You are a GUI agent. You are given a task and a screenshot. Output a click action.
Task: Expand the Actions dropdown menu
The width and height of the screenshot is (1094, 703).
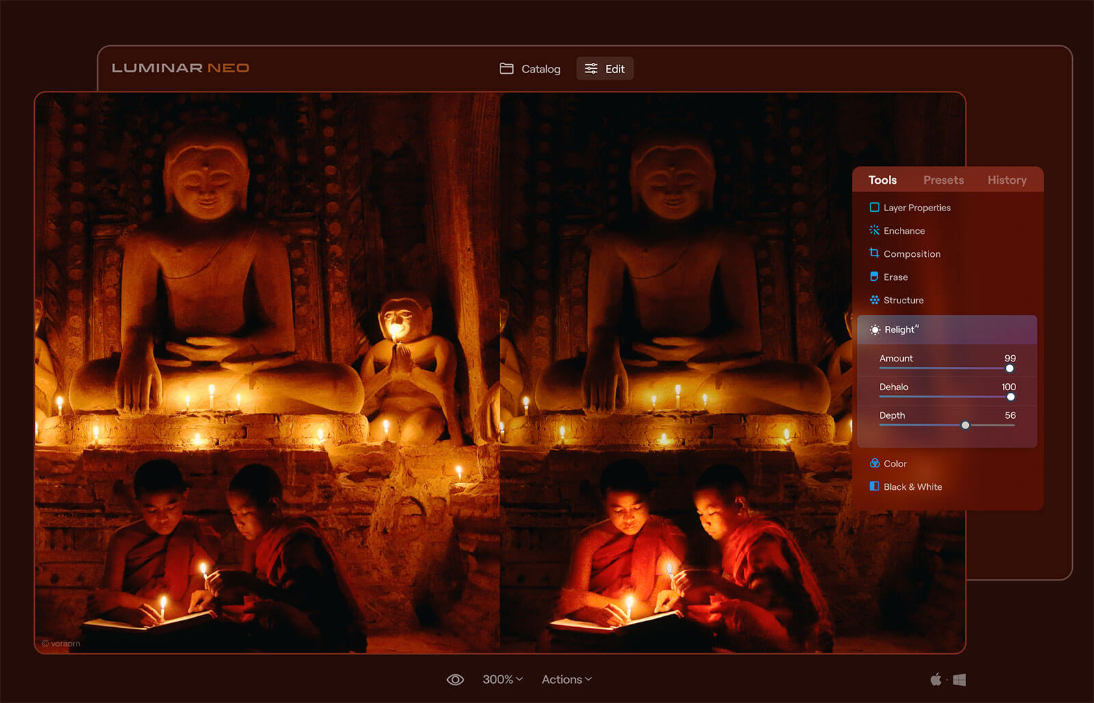[566, 679]
